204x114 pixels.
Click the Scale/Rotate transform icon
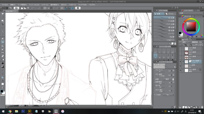[52, 8]
